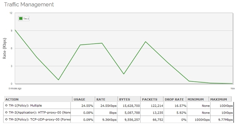
Task: Sort by the DROP RATE column header
Action: click(x=174, y=99)
